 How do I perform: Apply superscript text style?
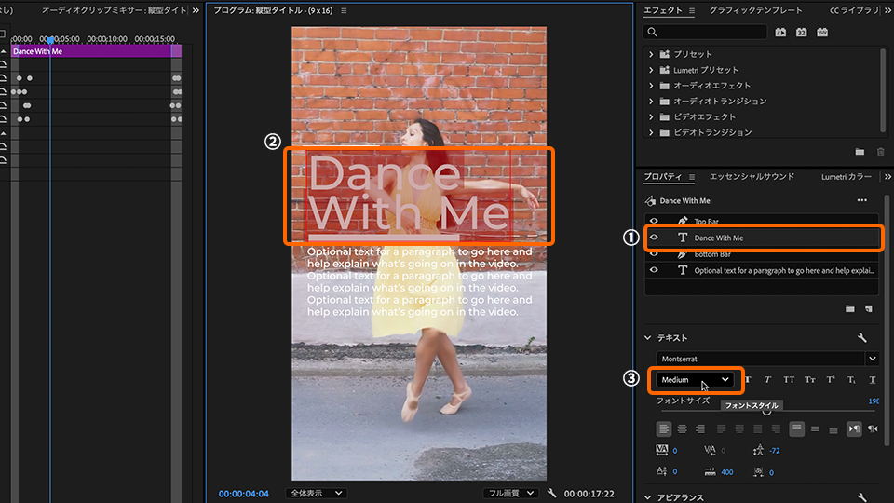[x=831, y=380]
